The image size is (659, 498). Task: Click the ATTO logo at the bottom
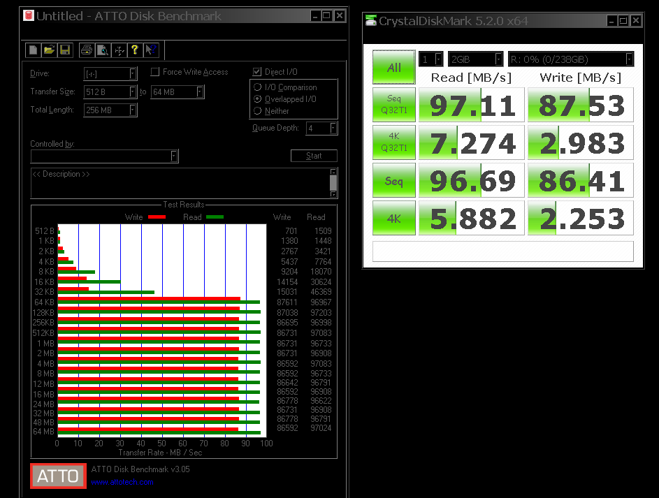(58, 476)
